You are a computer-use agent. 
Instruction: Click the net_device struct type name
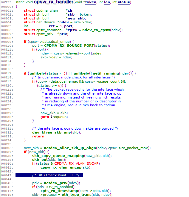[x=46, y=22]
